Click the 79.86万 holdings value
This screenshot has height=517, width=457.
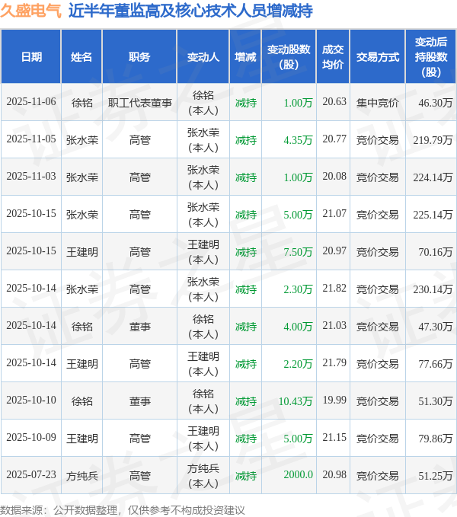[x=435, y=439]
